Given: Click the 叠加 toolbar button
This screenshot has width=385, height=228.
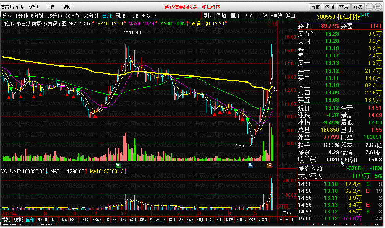Looking at the screenshot, I should click(221, 16).
